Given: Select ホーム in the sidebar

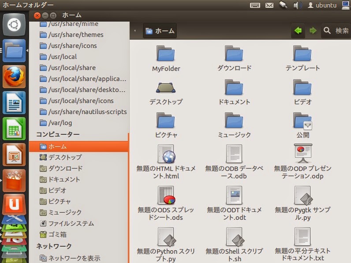Looking at the screenshot, I should 78,147.
